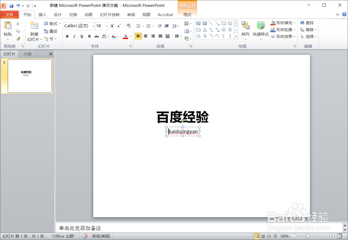Toggle right text alignment
This screenshot has height=240, width=348.
[x=153, y=36]
